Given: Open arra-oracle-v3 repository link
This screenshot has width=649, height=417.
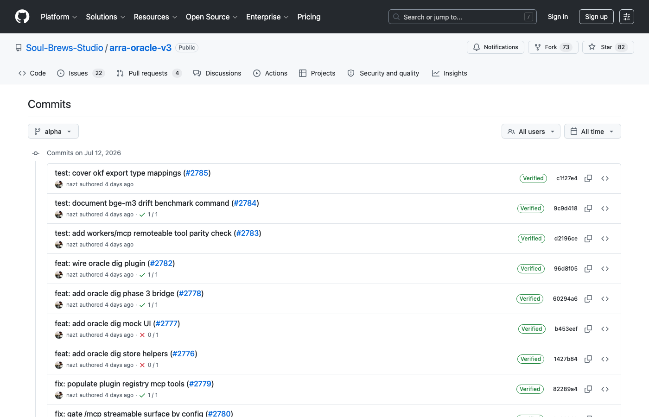Looking at the screenshot, I should click(x=140, y=48).
